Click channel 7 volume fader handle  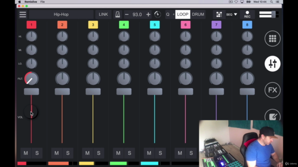[x=216, y=92]
